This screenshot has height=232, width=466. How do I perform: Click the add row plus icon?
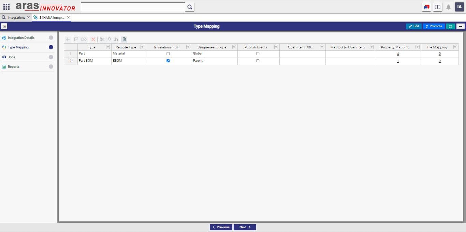[x=68, y=40]
